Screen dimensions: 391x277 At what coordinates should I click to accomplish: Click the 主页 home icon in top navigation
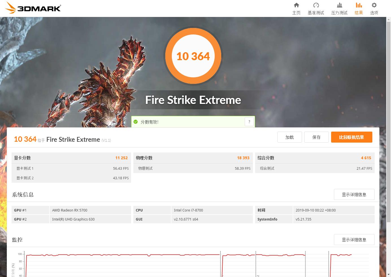pos(296,8)
